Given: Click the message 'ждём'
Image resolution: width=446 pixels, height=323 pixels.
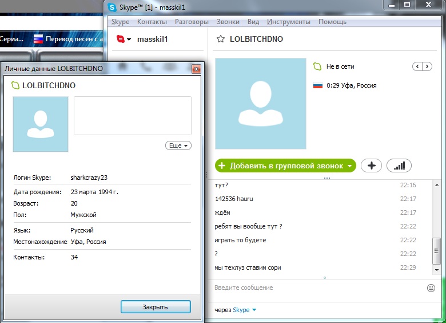Looking at the screenshot, I should tap(222, 213).
